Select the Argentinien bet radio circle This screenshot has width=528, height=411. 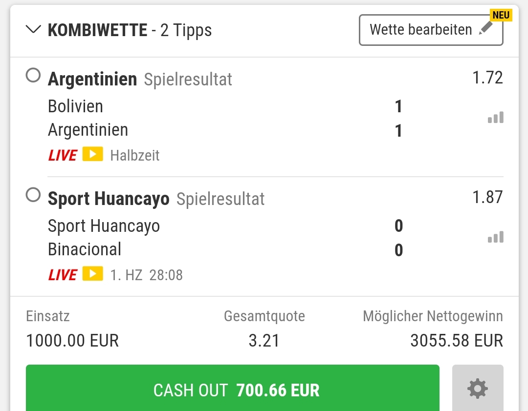33,76
